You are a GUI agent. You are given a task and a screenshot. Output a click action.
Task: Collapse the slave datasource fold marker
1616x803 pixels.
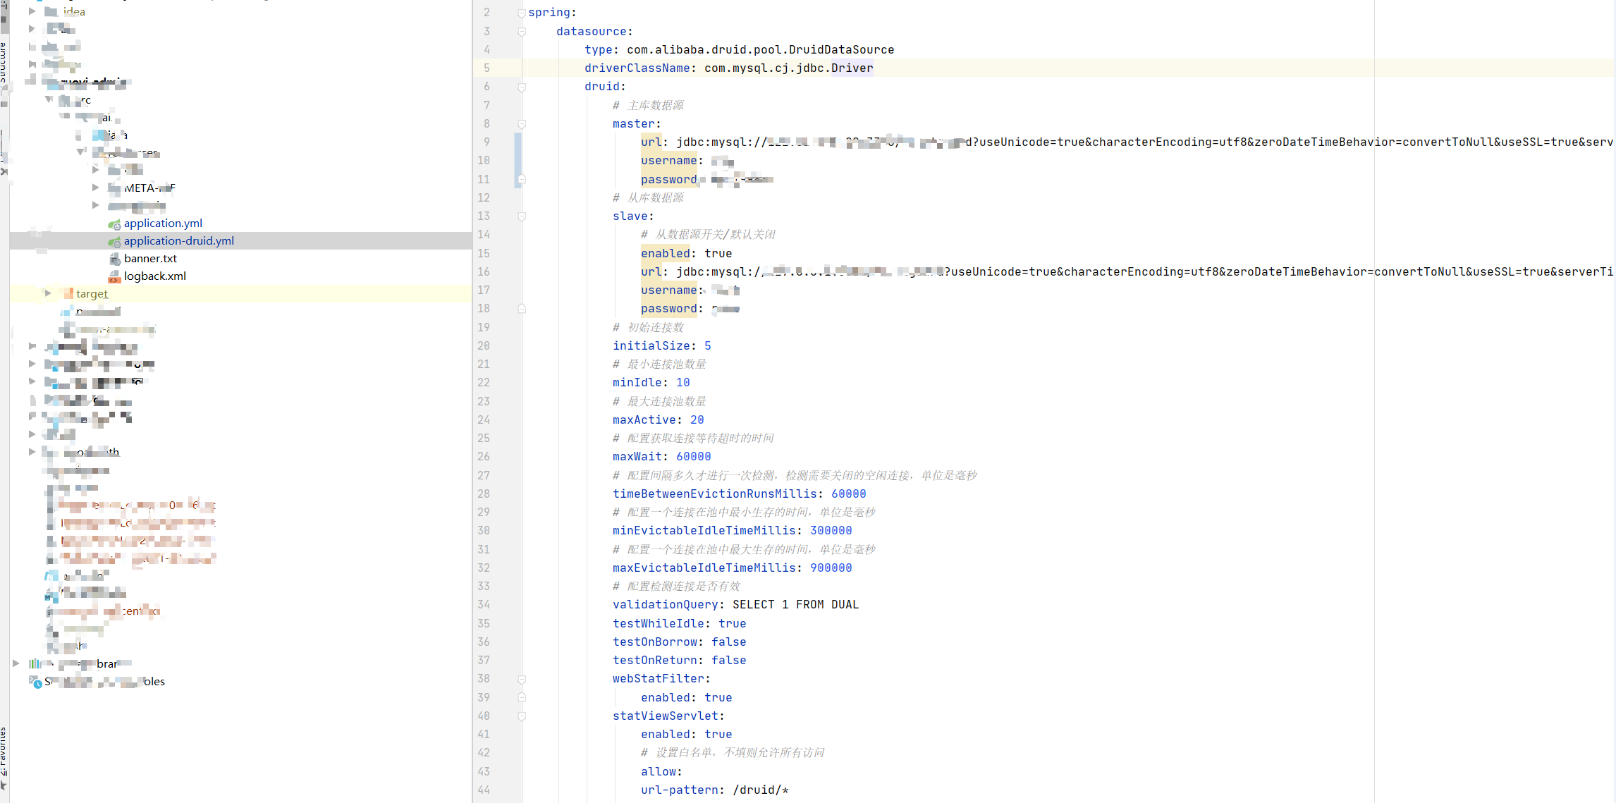[522, 216]
